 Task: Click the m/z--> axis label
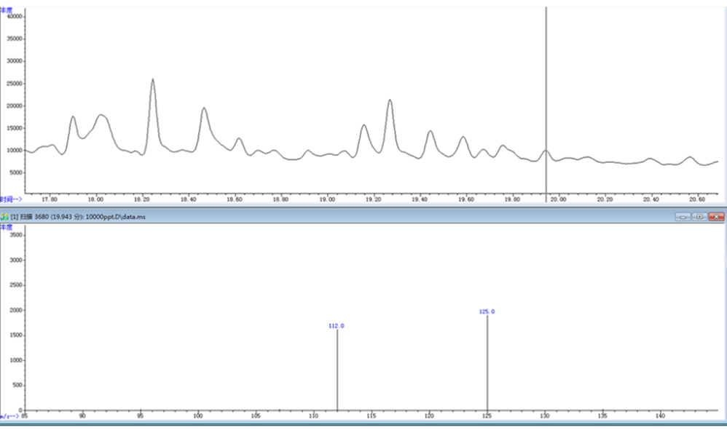[x=9, y=415]
